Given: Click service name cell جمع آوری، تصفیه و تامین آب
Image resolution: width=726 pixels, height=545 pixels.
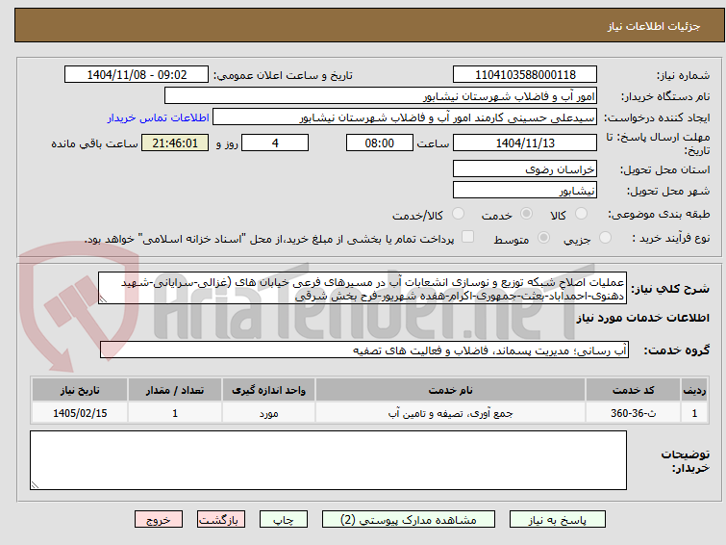Looking at the screenshot, I should point(451,413).
